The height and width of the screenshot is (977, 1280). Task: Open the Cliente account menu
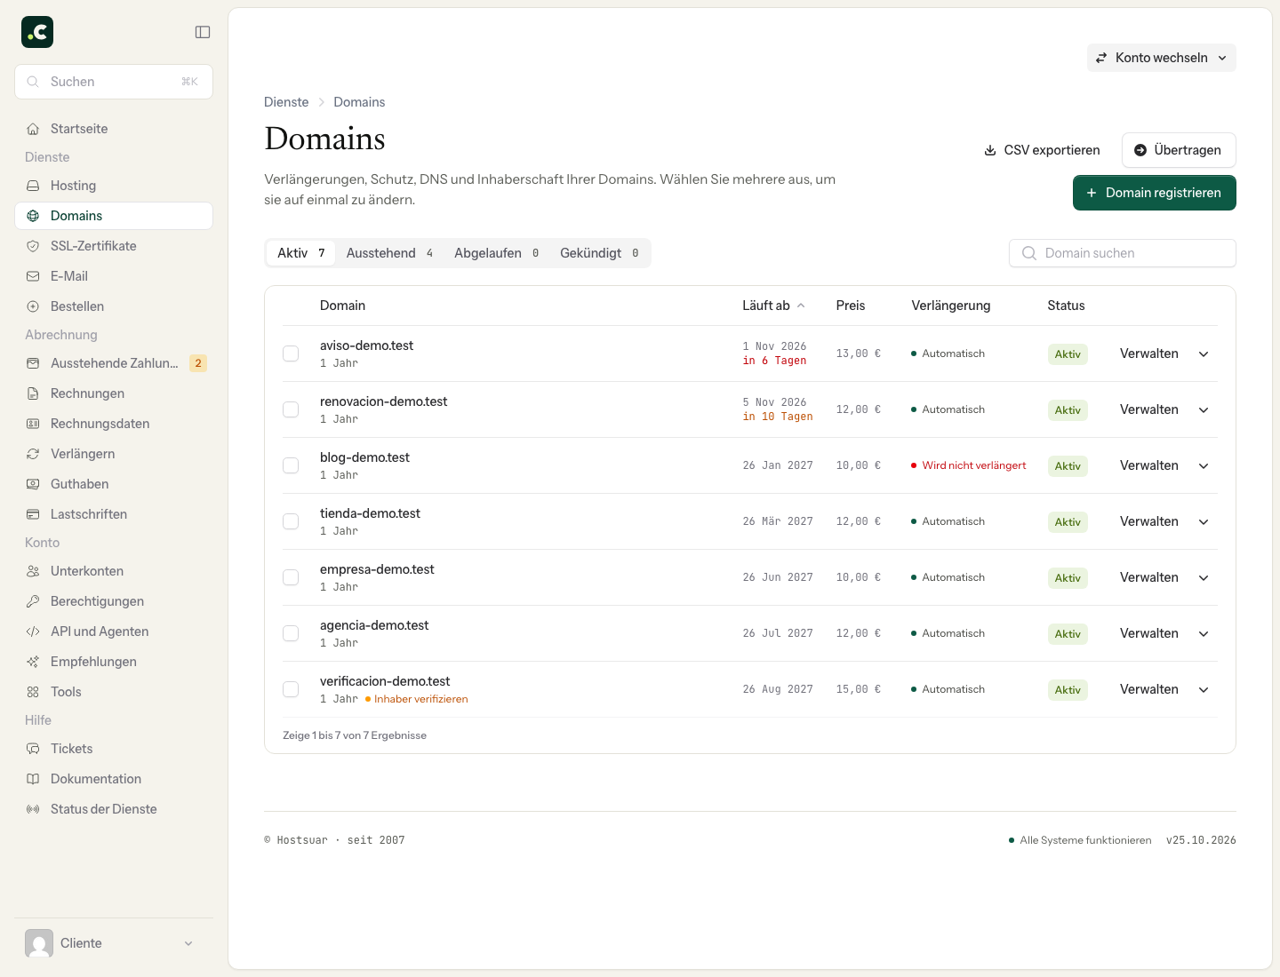click(114, 943)
